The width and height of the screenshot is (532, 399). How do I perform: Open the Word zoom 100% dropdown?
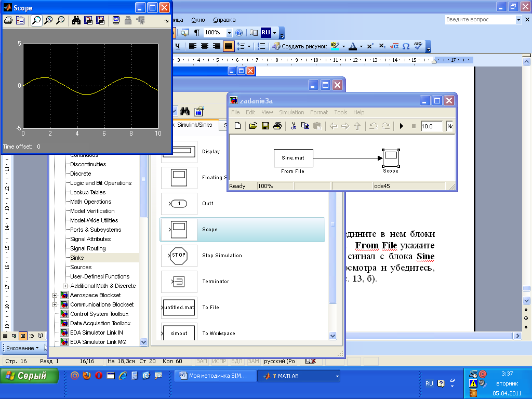pos(229,33)
